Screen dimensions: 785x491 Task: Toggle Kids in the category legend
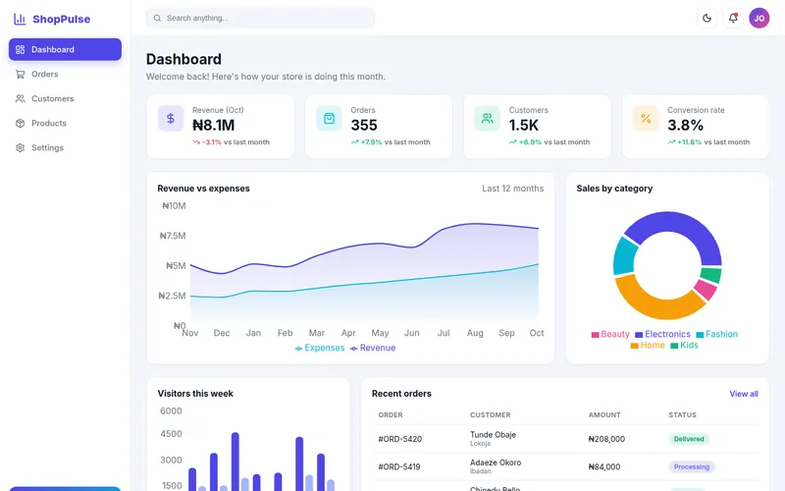pos(684,346)
